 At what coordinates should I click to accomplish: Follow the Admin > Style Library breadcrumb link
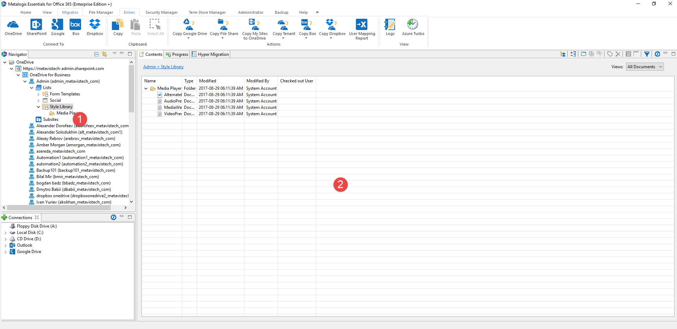[x=163, y=66]
